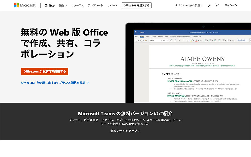Expand すべて Microsoft 製品 dropdown

(x=189, y=5)
